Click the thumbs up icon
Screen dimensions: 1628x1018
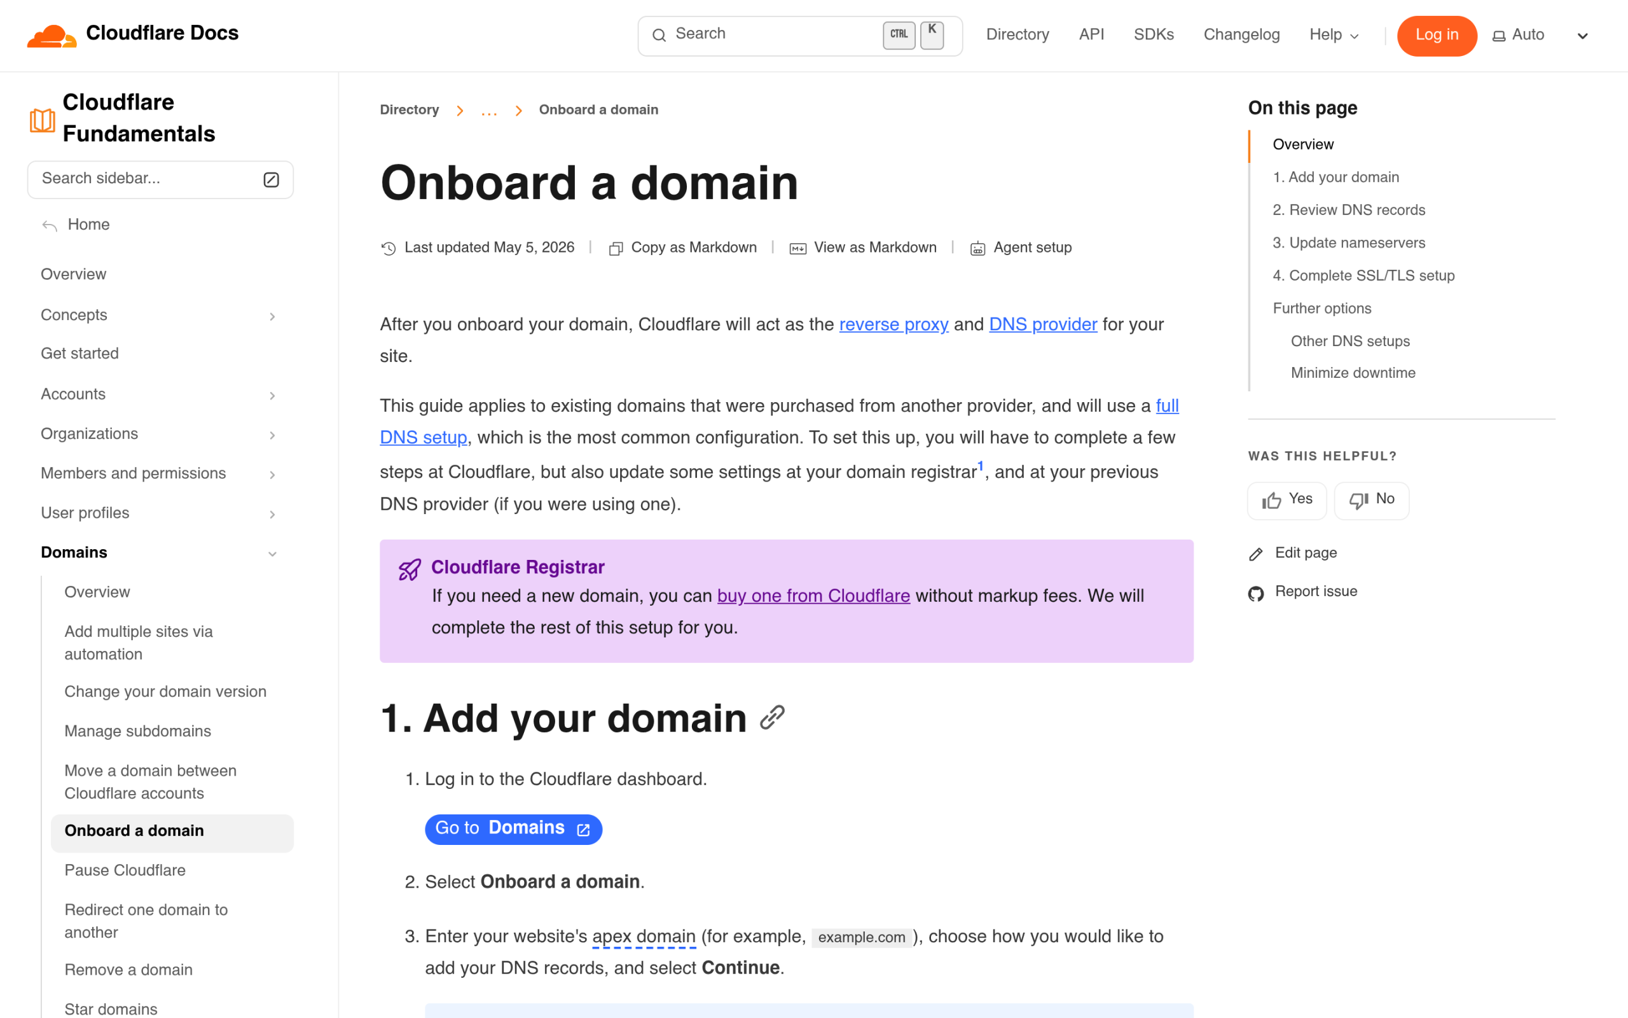1271,500
